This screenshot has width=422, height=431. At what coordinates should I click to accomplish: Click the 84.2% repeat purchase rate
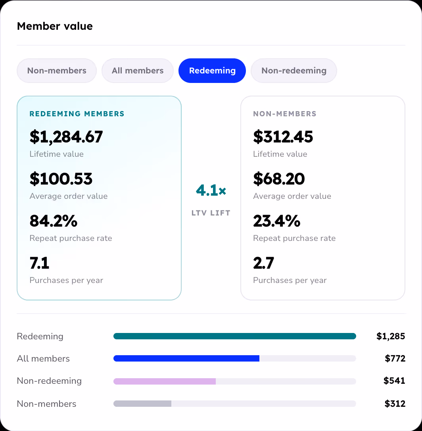coord(54,221)
